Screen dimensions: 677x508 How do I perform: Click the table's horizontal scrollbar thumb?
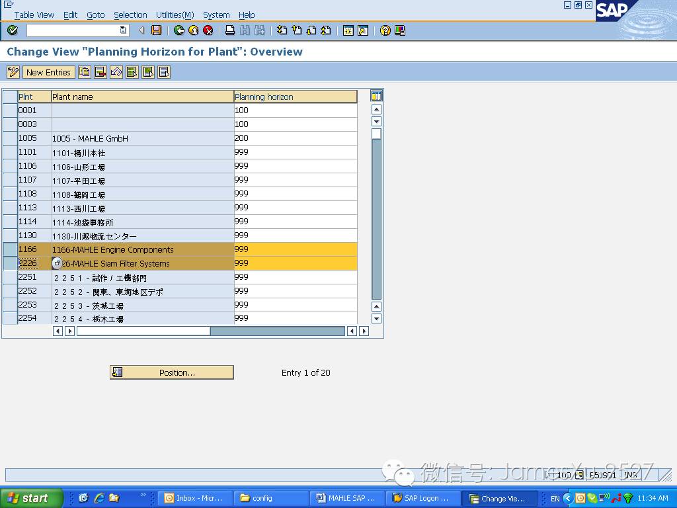[x=143, y=331]
